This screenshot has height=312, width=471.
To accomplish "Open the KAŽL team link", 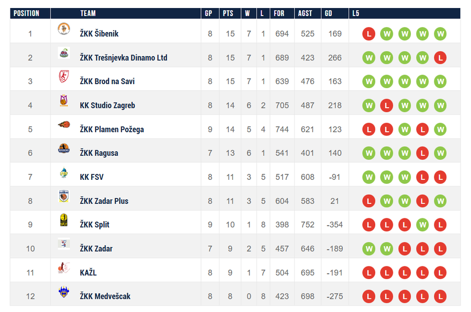I will (88, 272).
